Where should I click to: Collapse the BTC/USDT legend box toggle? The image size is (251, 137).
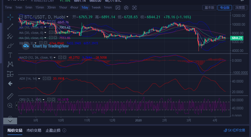click(21, 17)
